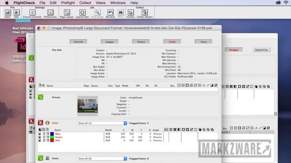Click the Add toolbar icon
291x163 pixels.
(16, 13)
